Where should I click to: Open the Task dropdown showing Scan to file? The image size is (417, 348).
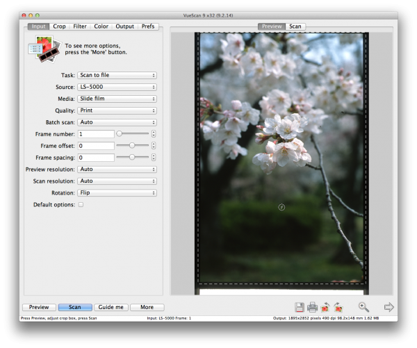click(x=117, y=75)
